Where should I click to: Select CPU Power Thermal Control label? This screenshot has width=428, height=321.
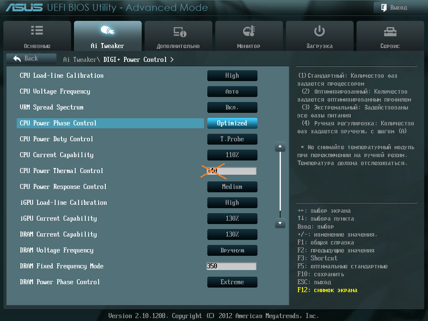coord(61,171)
